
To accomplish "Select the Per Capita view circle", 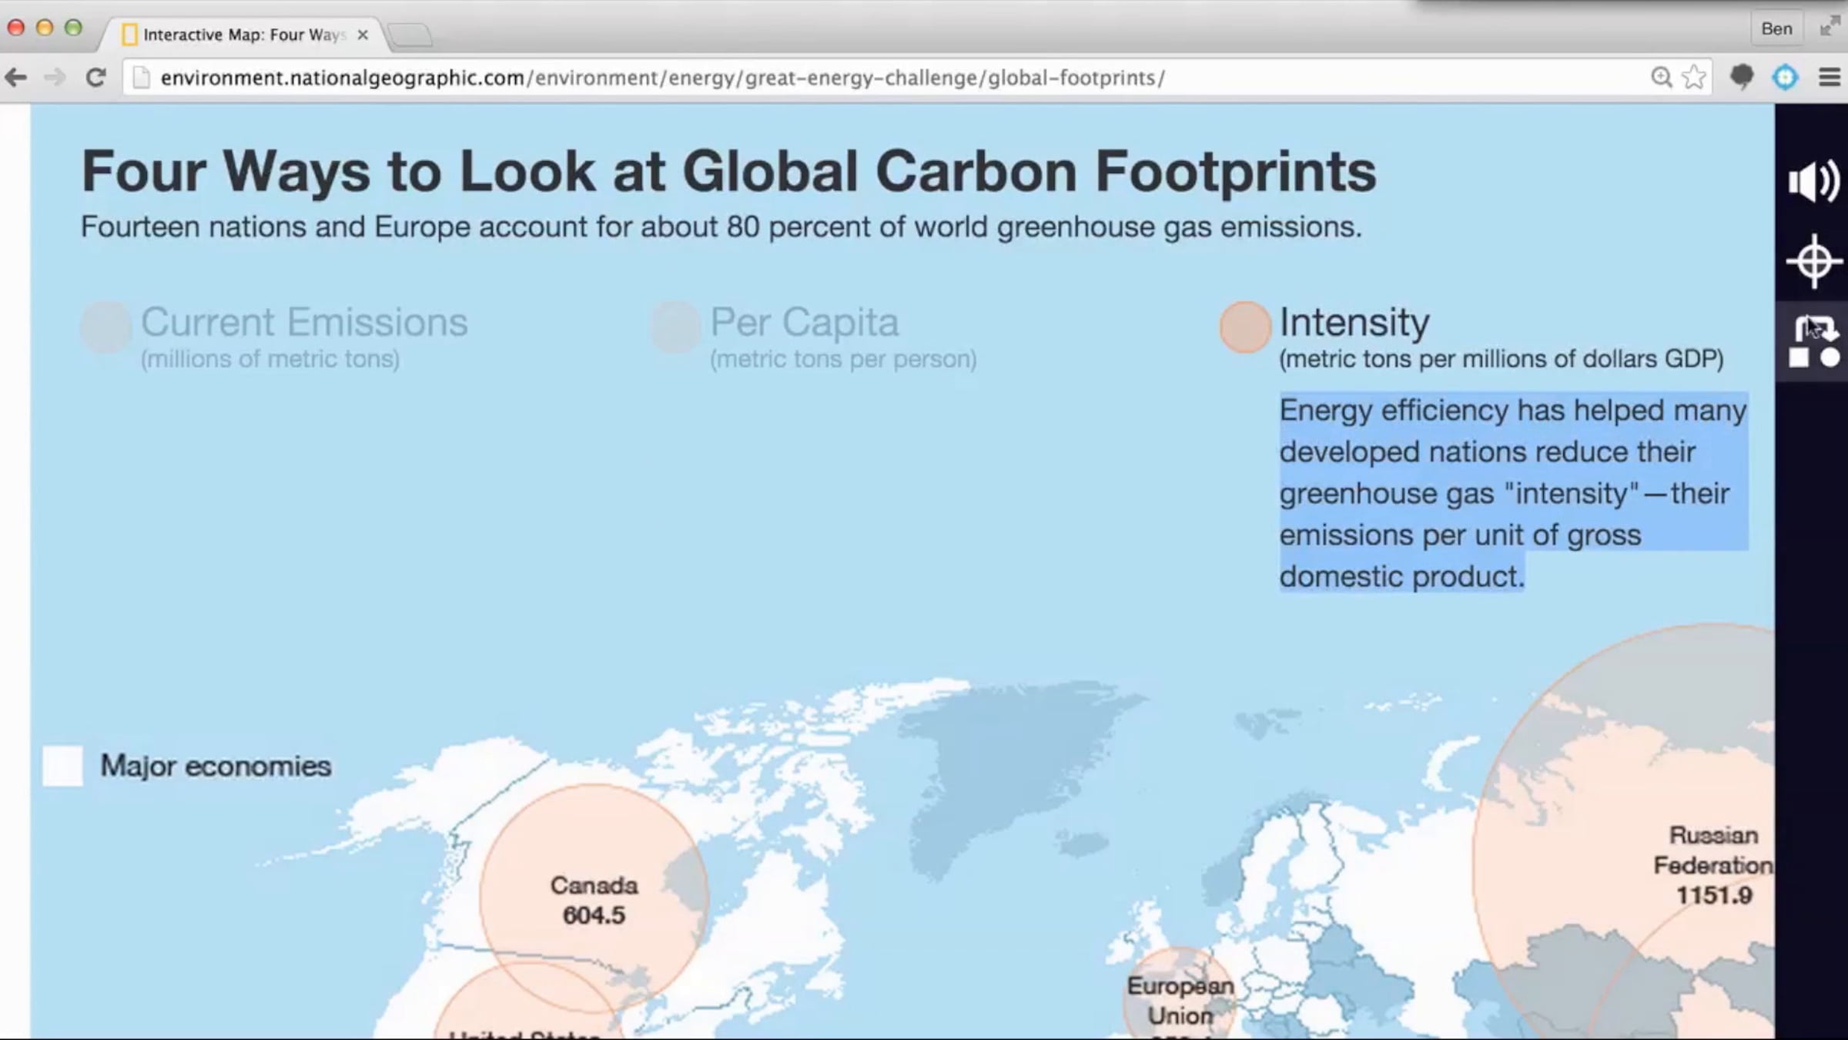I will [x=675, y=327].
